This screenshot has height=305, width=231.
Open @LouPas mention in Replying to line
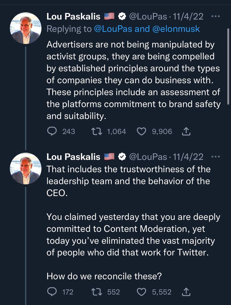point(113,29)
